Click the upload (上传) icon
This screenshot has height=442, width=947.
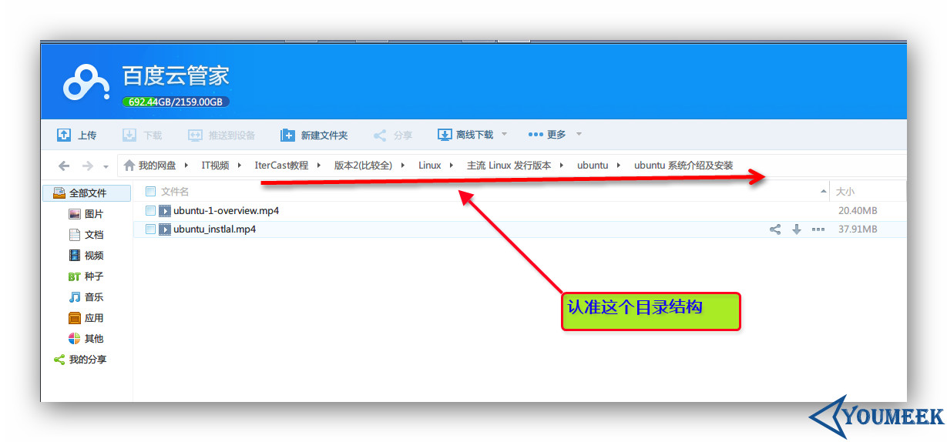click(64, 135)
